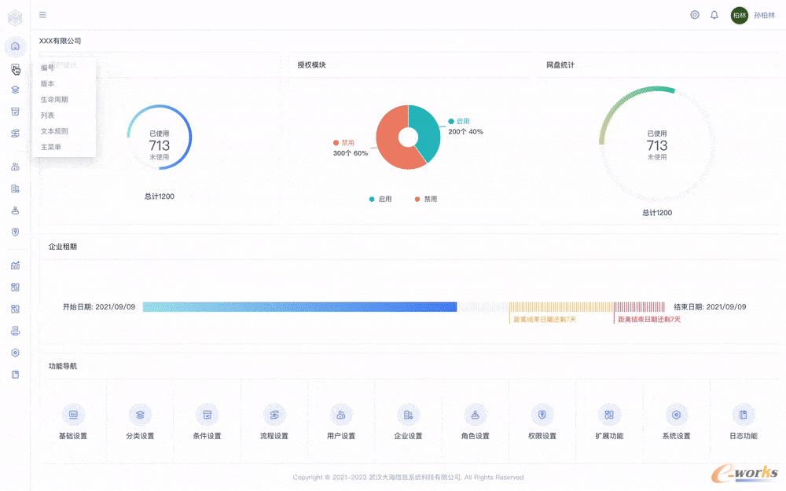Screen dimensions: 786x491
Task: Click the Copyright 2021-2023 footer text
Action: (x=408, y=477)
